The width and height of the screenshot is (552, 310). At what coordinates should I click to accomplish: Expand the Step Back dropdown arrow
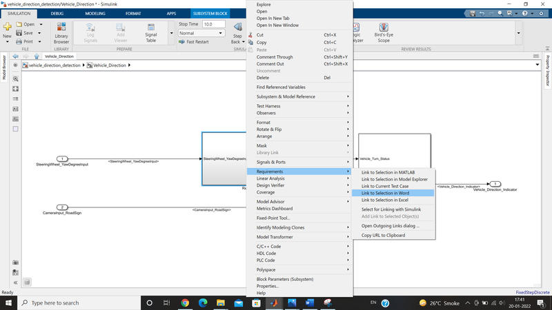coord(244,42)
